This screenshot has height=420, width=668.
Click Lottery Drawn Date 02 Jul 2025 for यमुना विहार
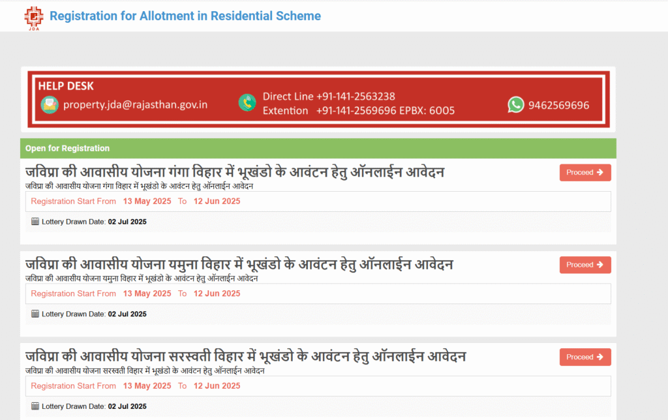tap(94, 314)
